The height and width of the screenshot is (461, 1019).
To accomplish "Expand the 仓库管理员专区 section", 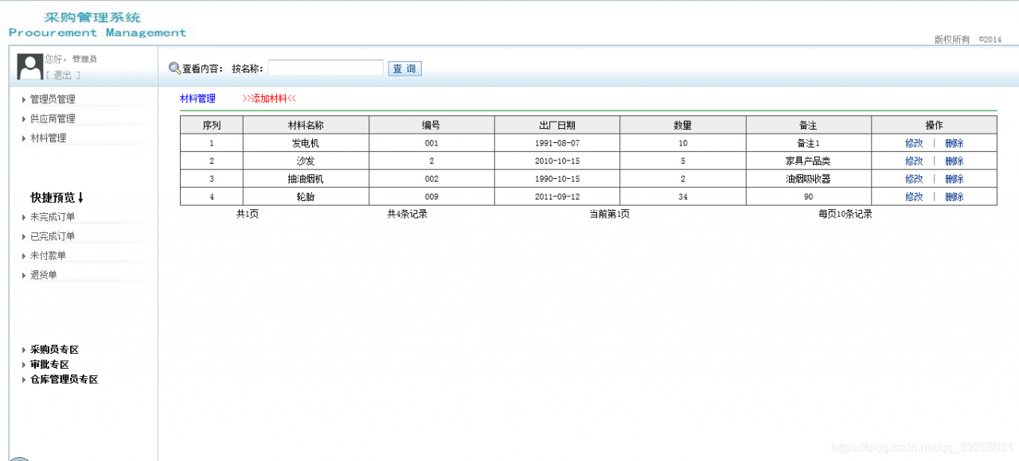I will click(64, 379).
